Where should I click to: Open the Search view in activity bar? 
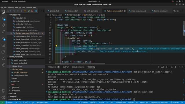(x=3, y=31)
